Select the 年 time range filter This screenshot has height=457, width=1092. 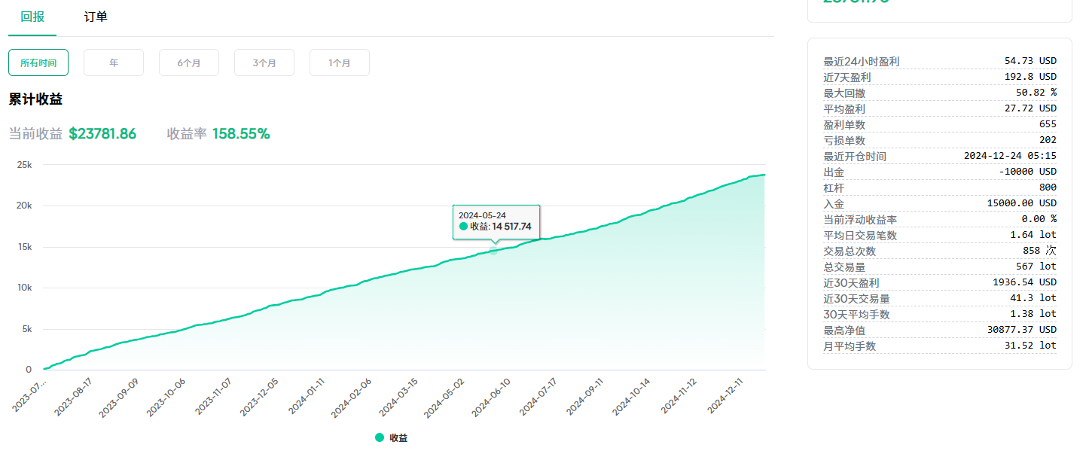pyautogui.click(x=114, y=62)
